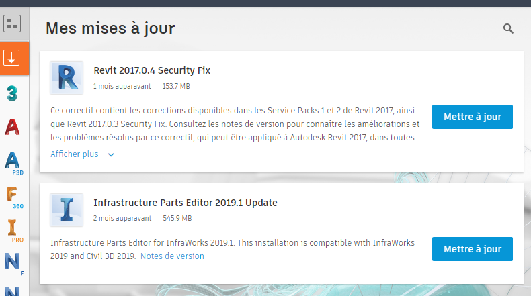Click the "Mes mises à jour" heading
The width and height of the screenshot is (531, 296).
tap(110, 28)
